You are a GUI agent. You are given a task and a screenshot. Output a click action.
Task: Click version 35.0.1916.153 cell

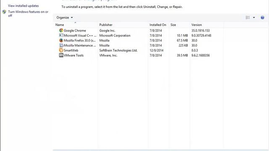click(200, 31)
